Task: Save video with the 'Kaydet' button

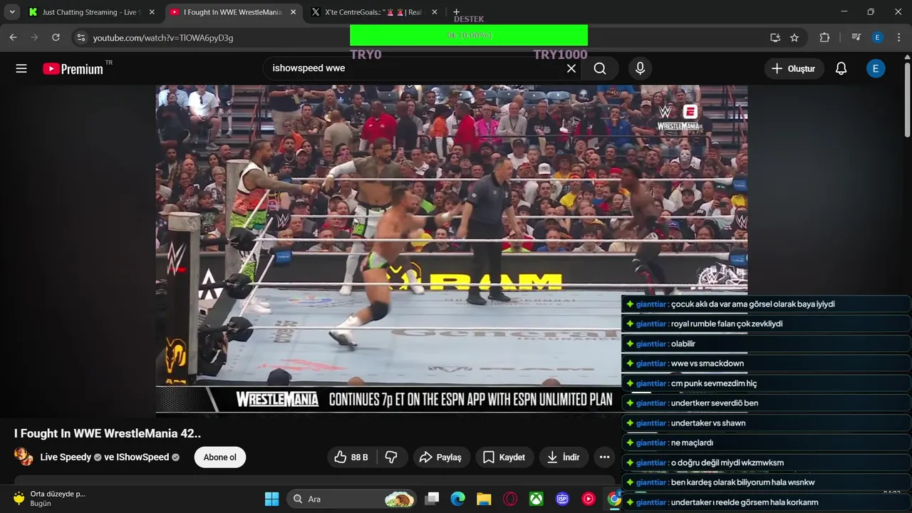Action: click(504, 457)
